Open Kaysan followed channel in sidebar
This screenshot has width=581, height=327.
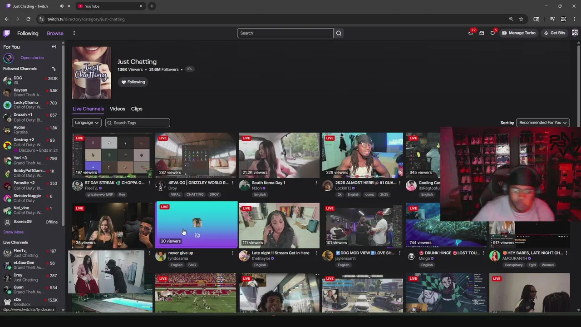coord(31,93)
